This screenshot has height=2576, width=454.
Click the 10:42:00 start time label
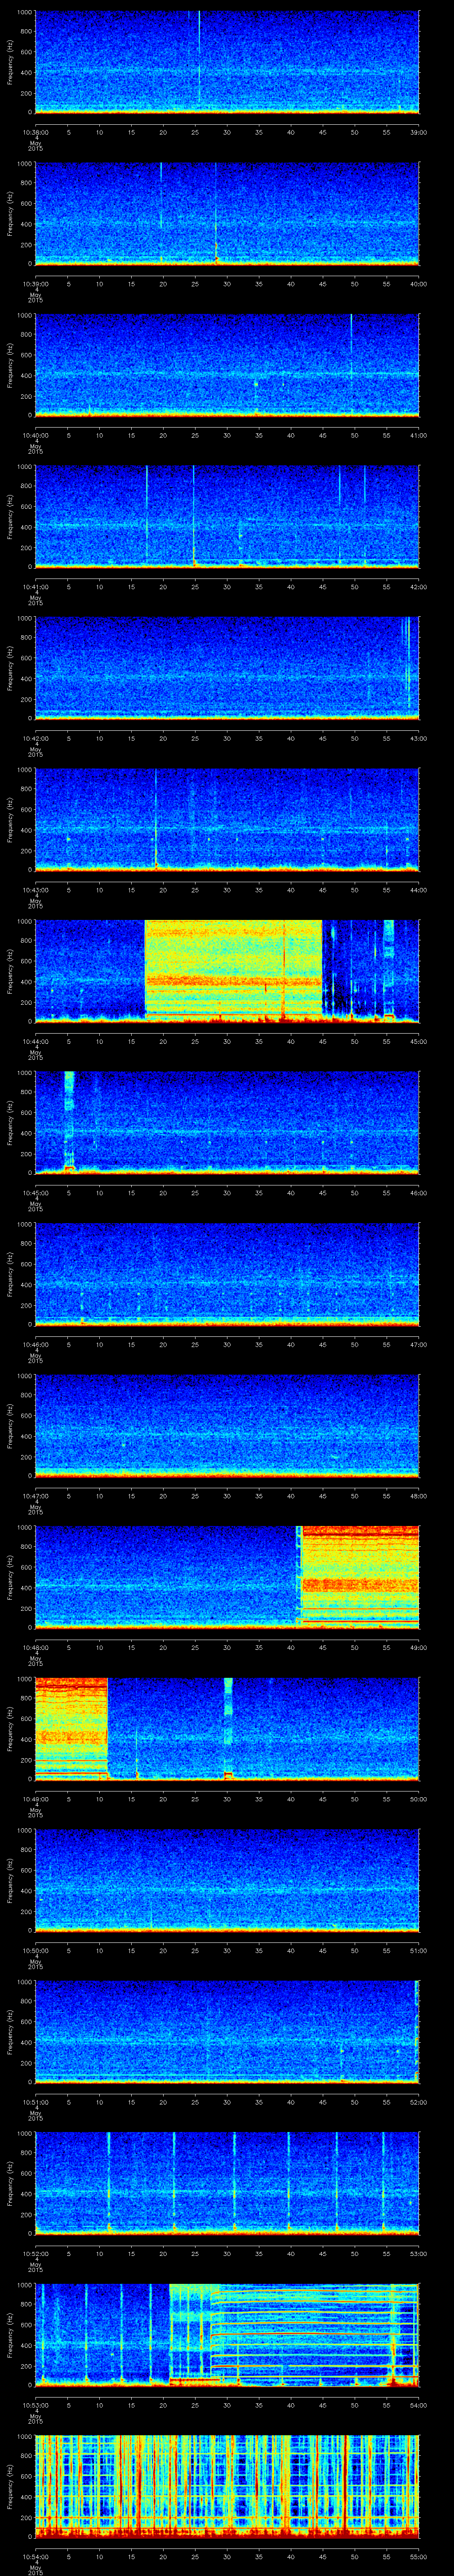pos(35,738)
